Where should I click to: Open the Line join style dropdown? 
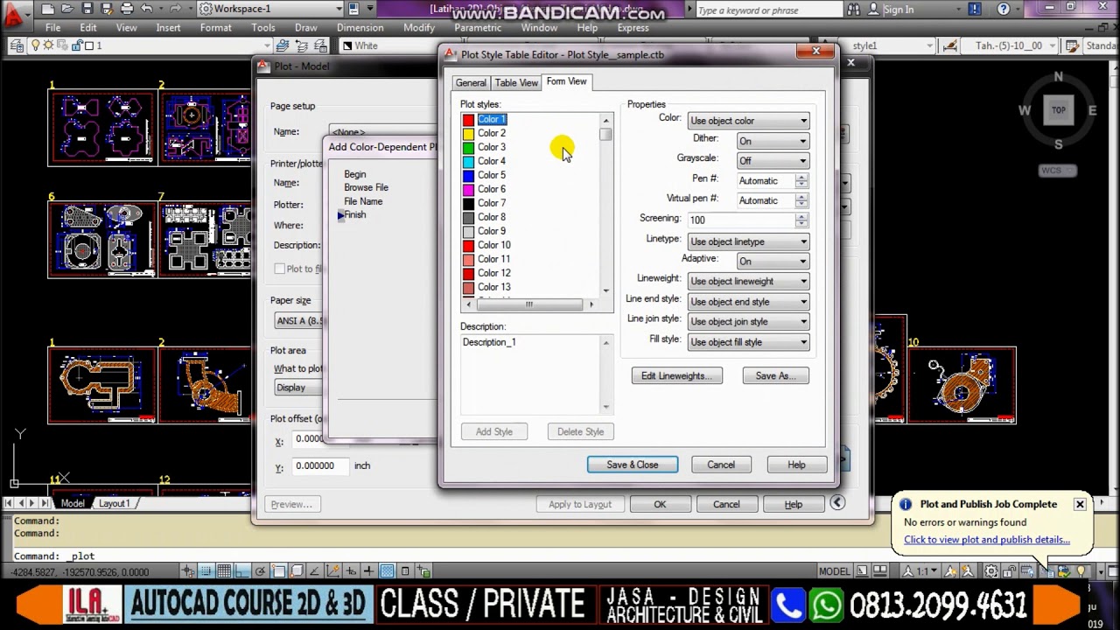click(748, 322)
